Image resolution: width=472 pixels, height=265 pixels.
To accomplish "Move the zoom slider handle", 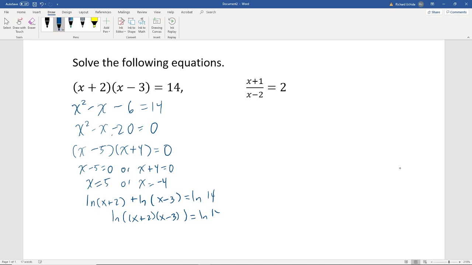I will click(449, 262).
